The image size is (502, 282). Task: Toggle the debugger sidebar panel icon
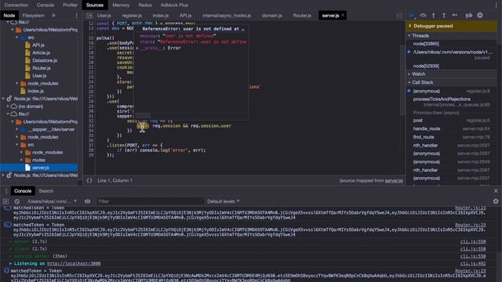(399, 16)
